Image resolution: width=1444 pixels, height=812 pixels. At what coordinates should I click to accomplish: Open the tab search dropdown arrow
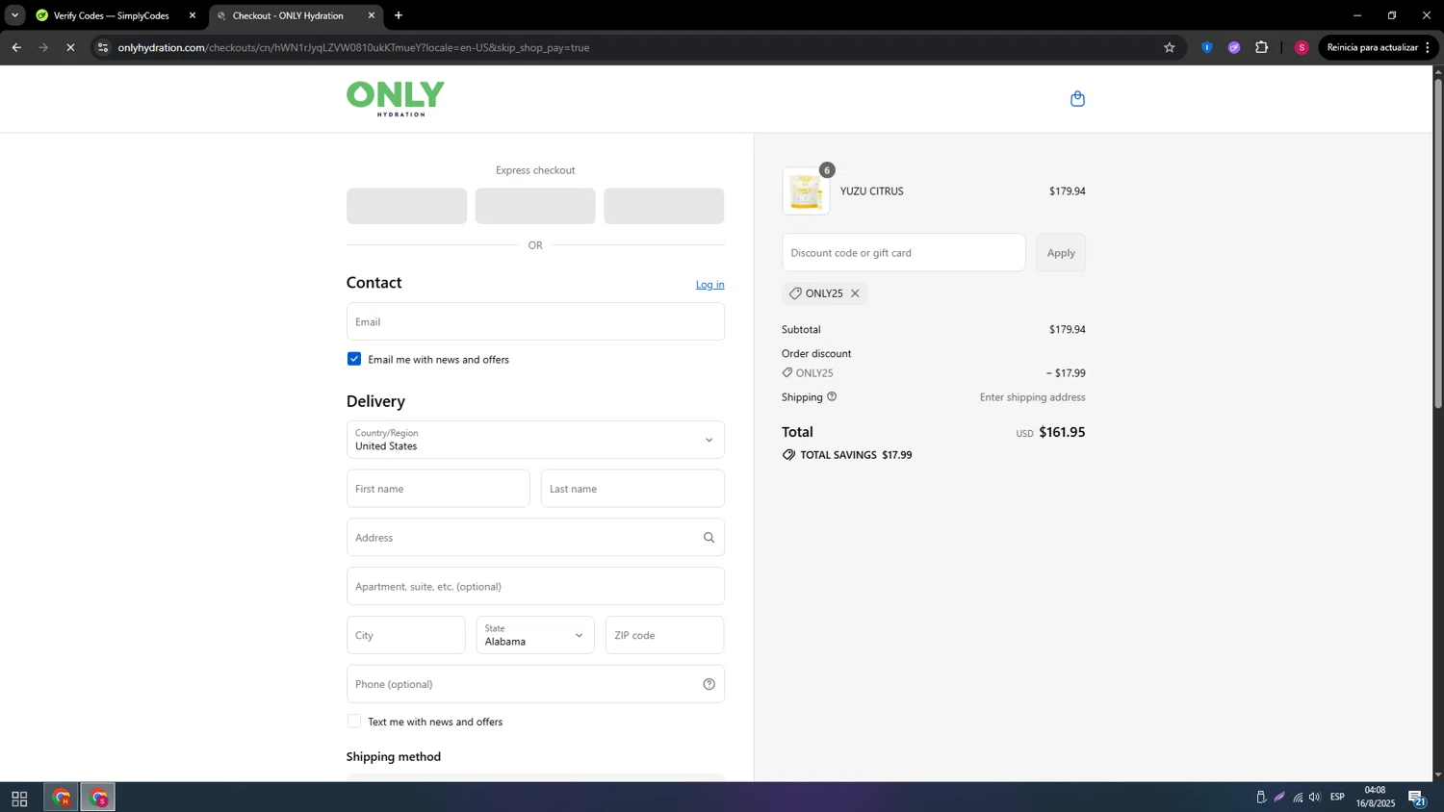click(14, 15)
